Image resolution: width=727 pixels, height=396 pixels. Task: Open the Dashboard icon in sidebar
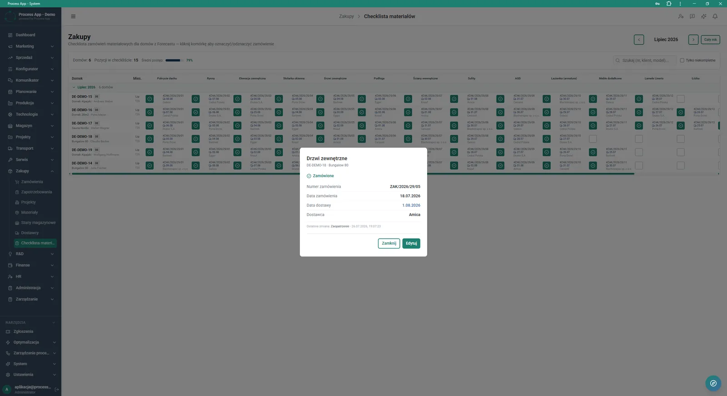(10, 35)
